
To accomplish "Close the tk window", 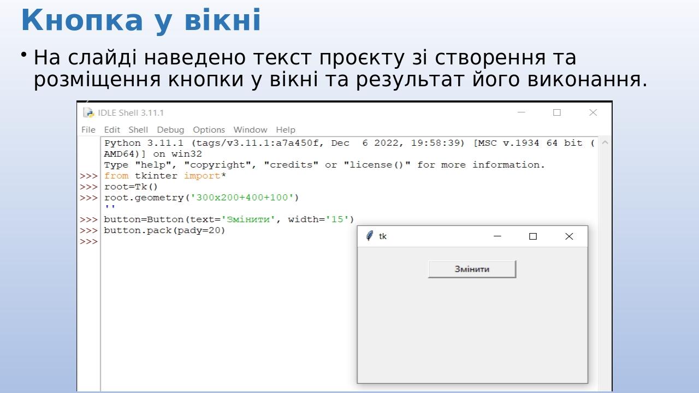I will pos(569,236).
